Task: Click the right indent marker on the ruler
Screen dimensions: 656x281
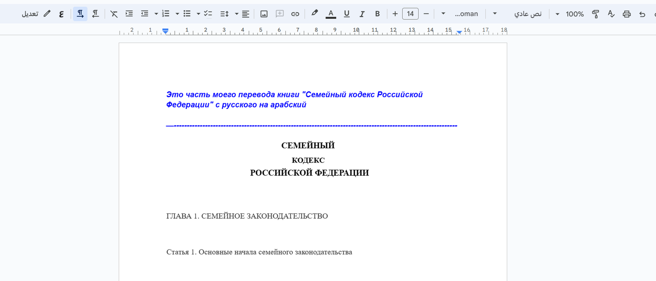Action: (459, 32)
